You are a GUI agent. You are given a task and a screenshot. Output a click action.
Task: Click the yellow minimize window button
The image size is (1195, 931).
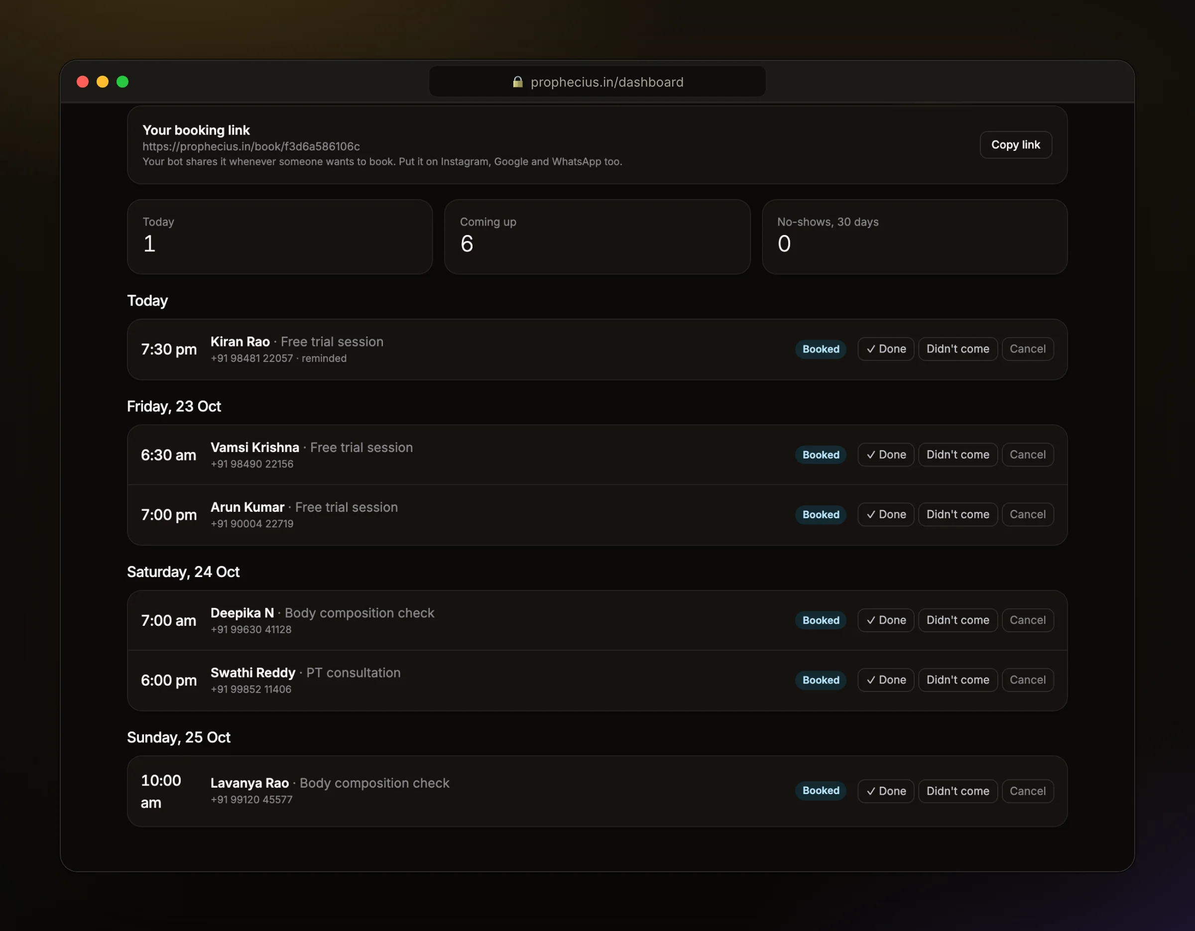102,82
